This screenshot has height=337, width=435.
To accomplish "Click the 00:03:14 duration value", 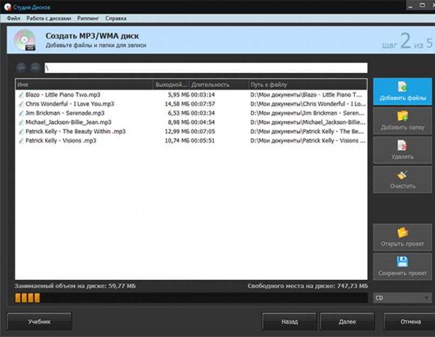I will coord(203,95).
